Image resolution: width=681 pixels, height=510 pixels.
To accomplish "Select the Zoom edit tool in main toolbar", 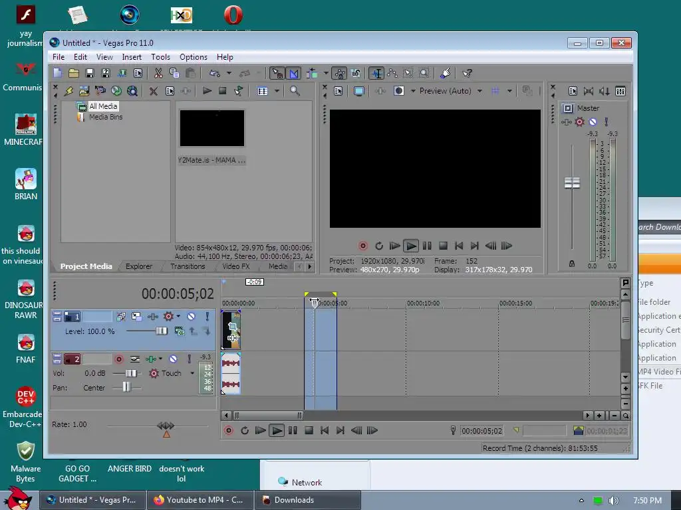I will 424,73.
